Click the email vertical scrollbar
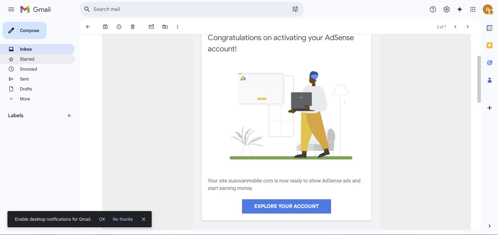498x235 pixels. click(x=479, y=79)
